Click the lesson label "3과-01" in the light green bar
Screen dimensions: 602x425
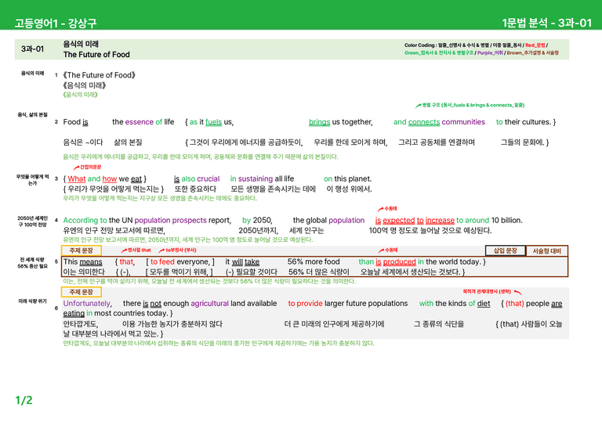click(32, 49)
